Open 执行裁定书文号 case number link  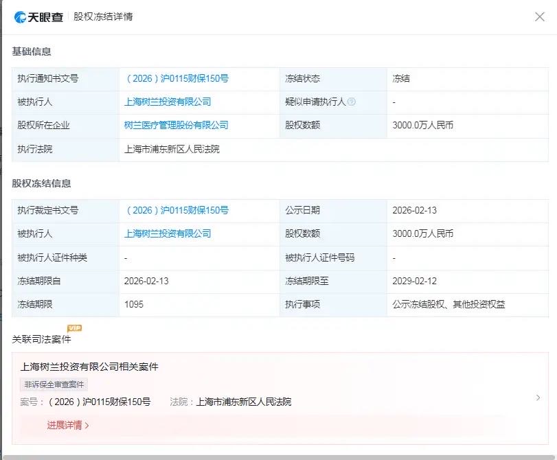[177, 210]
